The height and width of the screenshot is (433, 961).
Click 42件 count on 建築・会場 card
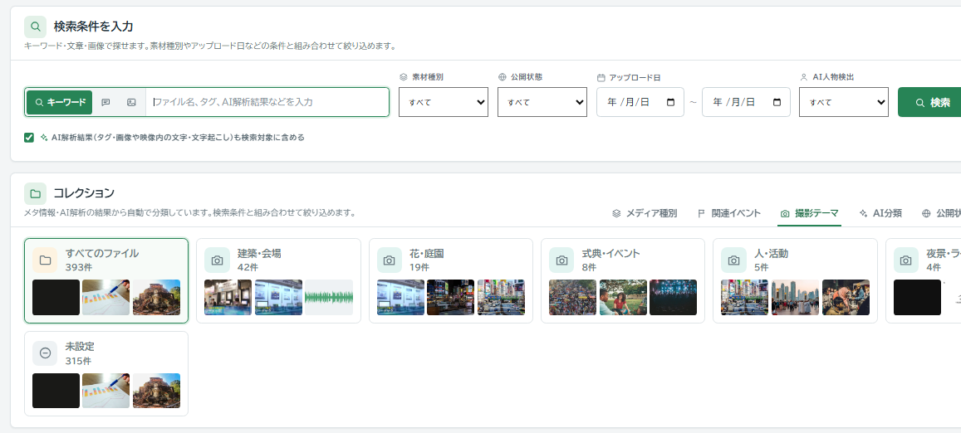pos(248,267)
